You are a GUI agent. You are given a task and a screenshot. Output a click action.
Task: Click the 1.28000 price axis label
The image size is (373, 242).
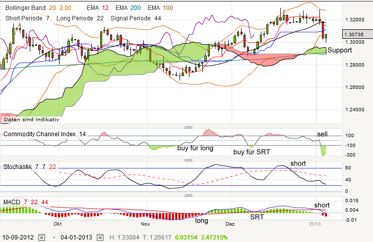(x=355, y=65)
